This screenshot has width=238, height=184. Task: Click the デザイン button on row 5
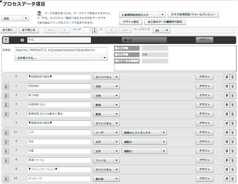pos(204,123)
